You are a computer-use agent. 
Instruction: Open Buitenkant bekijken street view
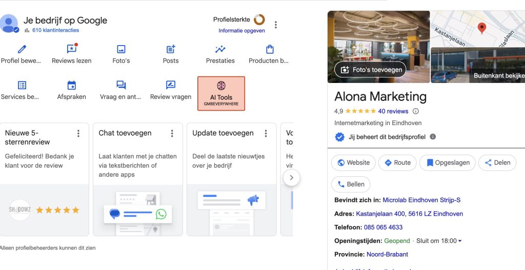[477, 65]
